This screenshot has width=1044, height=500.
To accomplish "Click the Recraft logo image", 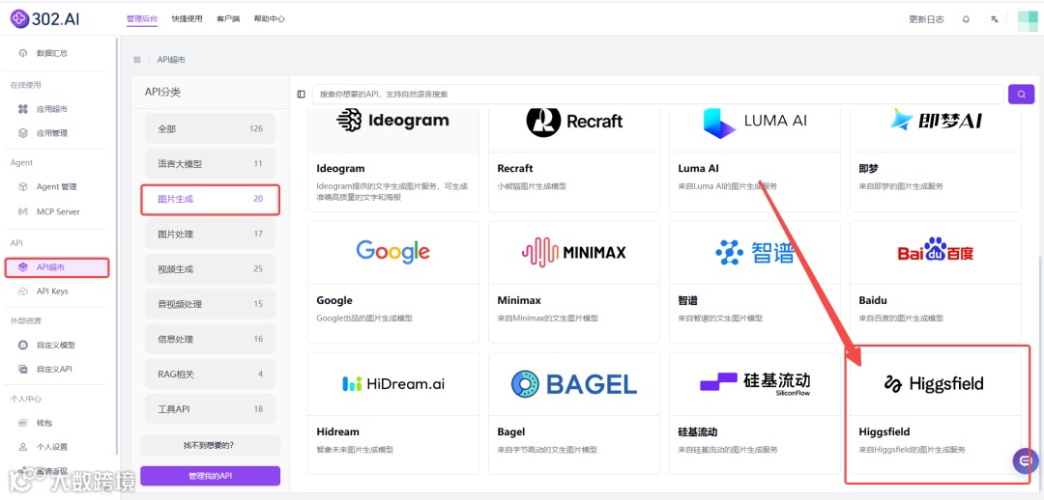I will click(574, 121).
